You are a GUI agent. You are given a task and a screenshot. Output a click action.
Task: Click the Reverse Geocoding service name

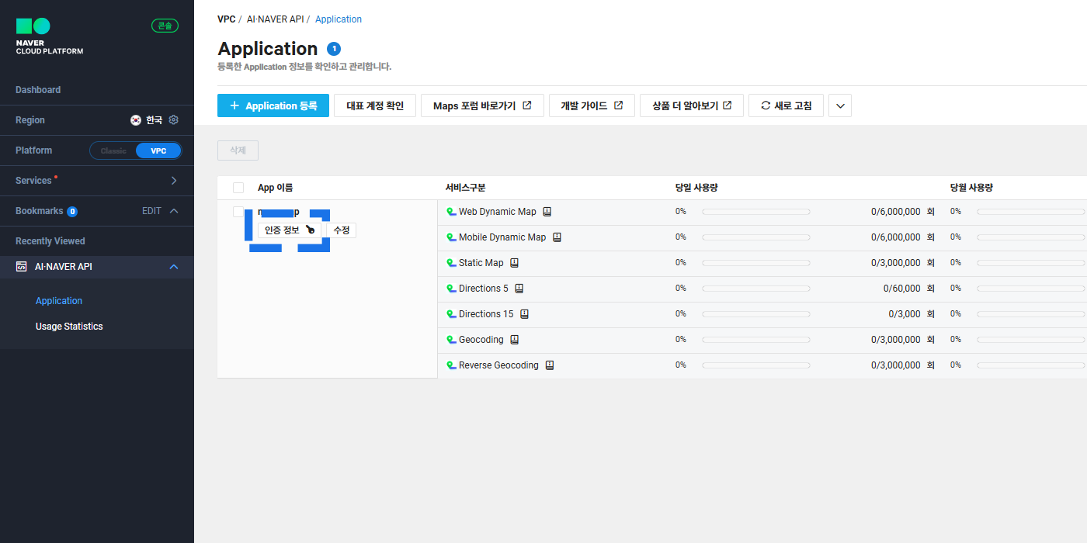pos(498,365)
